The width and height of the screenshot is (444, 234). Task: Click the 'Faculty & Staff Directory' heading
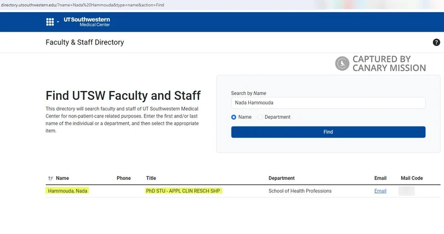[85, 42]
